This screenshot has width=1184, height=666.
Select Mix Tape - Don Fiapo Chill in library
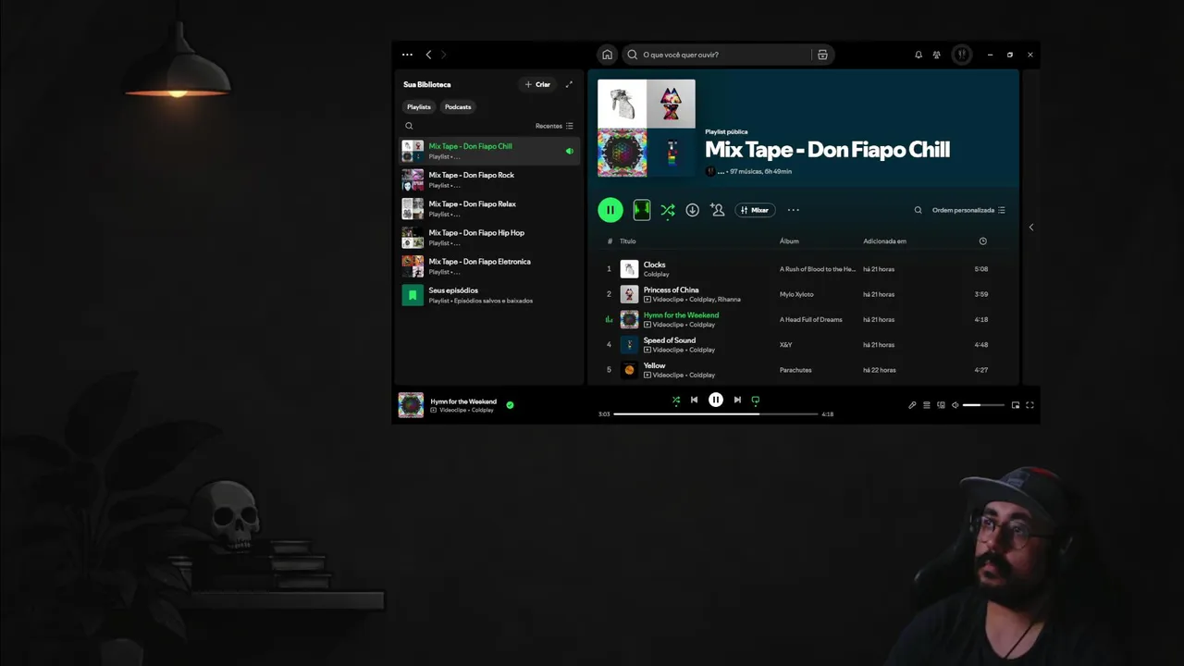(489, 151)
